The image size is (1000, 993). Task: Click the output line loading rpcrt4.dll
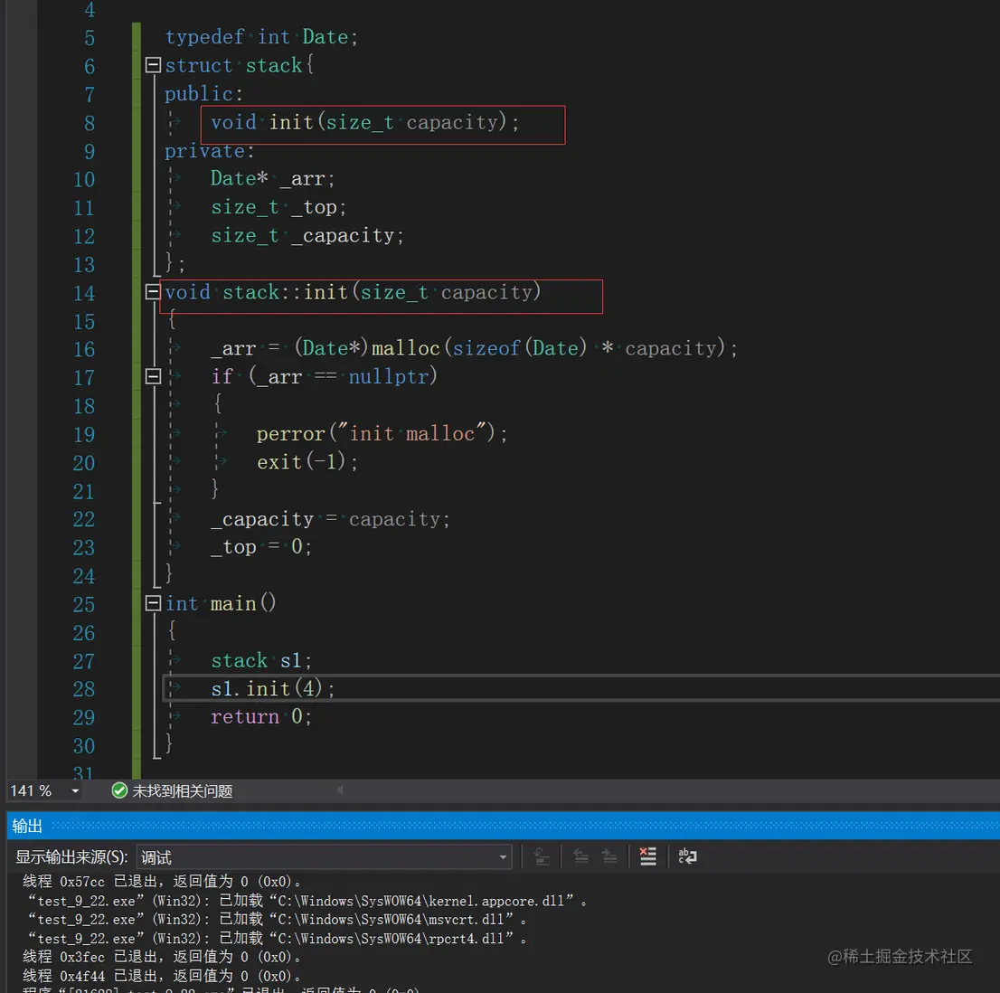[277, 939]
